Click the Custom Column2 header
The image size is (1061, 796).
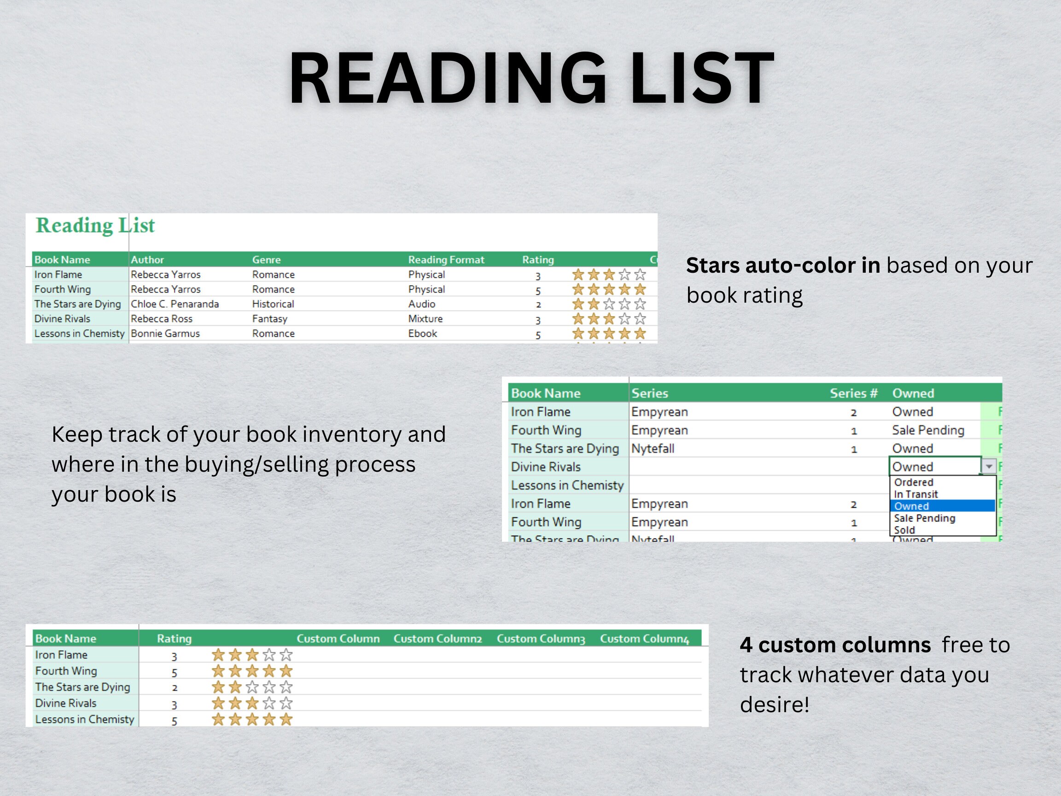[x=441, y=638]
